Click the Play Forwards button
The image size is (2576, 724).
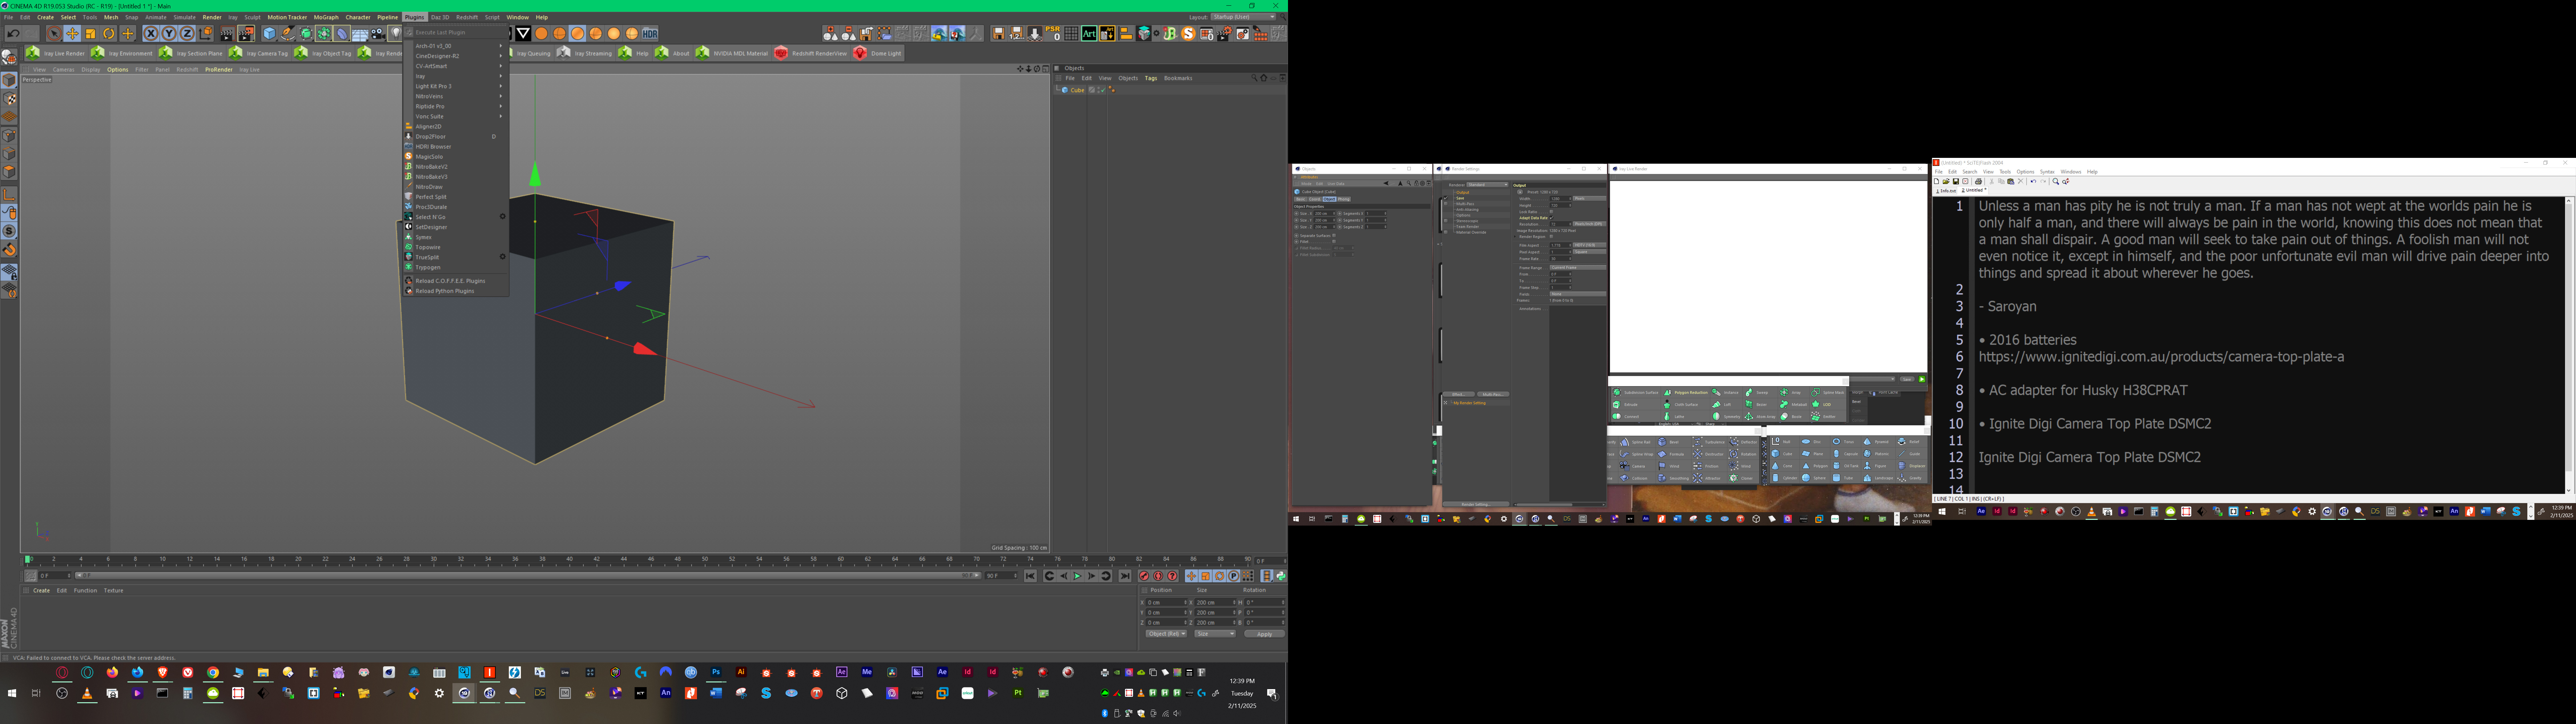1077,576
